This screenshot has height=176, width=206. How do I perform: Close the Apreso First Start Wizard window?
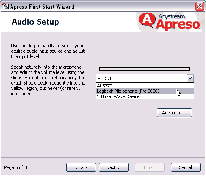[199, 6]
